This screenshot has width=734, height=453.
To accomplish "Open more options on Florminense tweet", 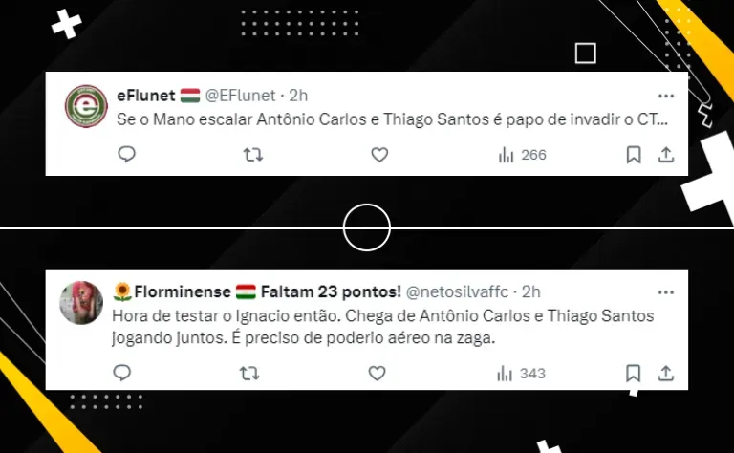I will click(x=665, y=292).
